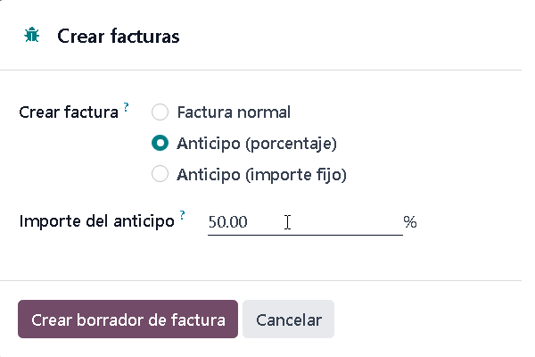
Task: Focus the Importe del anticipo input field
Action: [305, 222]
